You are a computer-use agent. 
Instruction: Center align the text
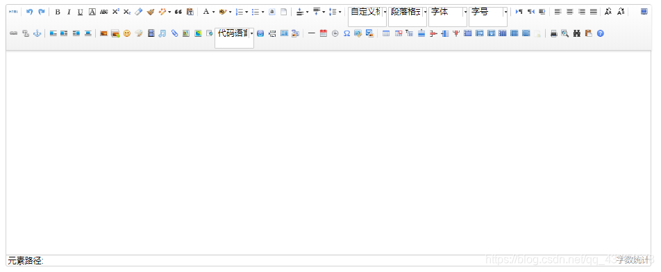tap(569, 12)
